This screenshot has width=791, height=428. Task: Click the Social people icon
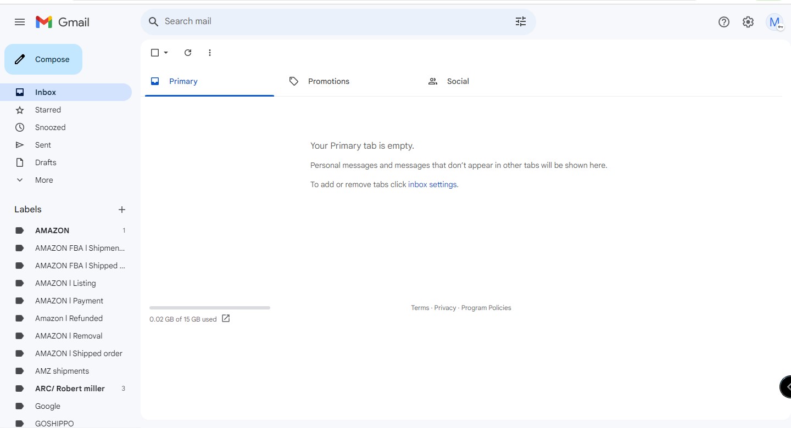coord(433,81)
